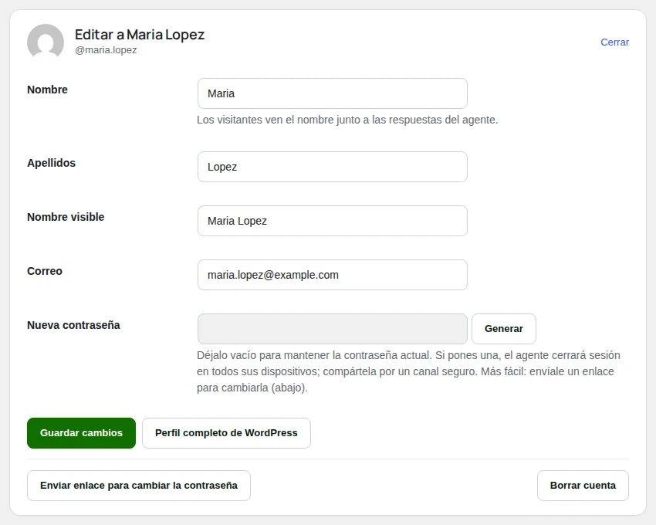Click the Nombre visible label
656x525 pixels.
(66, 217)
